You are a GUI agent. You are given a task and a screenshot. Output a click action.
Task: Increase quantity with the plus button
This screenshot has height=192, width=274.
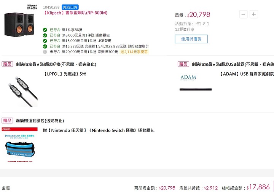[x=254, y=14]
